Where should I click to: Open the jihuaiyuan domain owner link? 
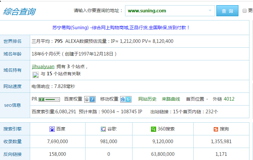pyautogui.click(x=43, y=67)
